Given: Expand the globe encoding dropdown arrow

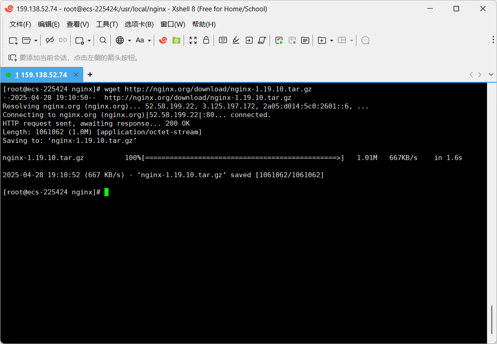Looking at the screenshot, I should tap(129, 41).
